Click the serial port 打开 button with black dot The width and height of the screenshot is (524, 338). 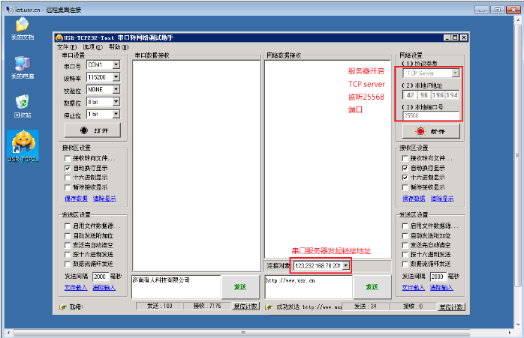click(x=92, y=129)
